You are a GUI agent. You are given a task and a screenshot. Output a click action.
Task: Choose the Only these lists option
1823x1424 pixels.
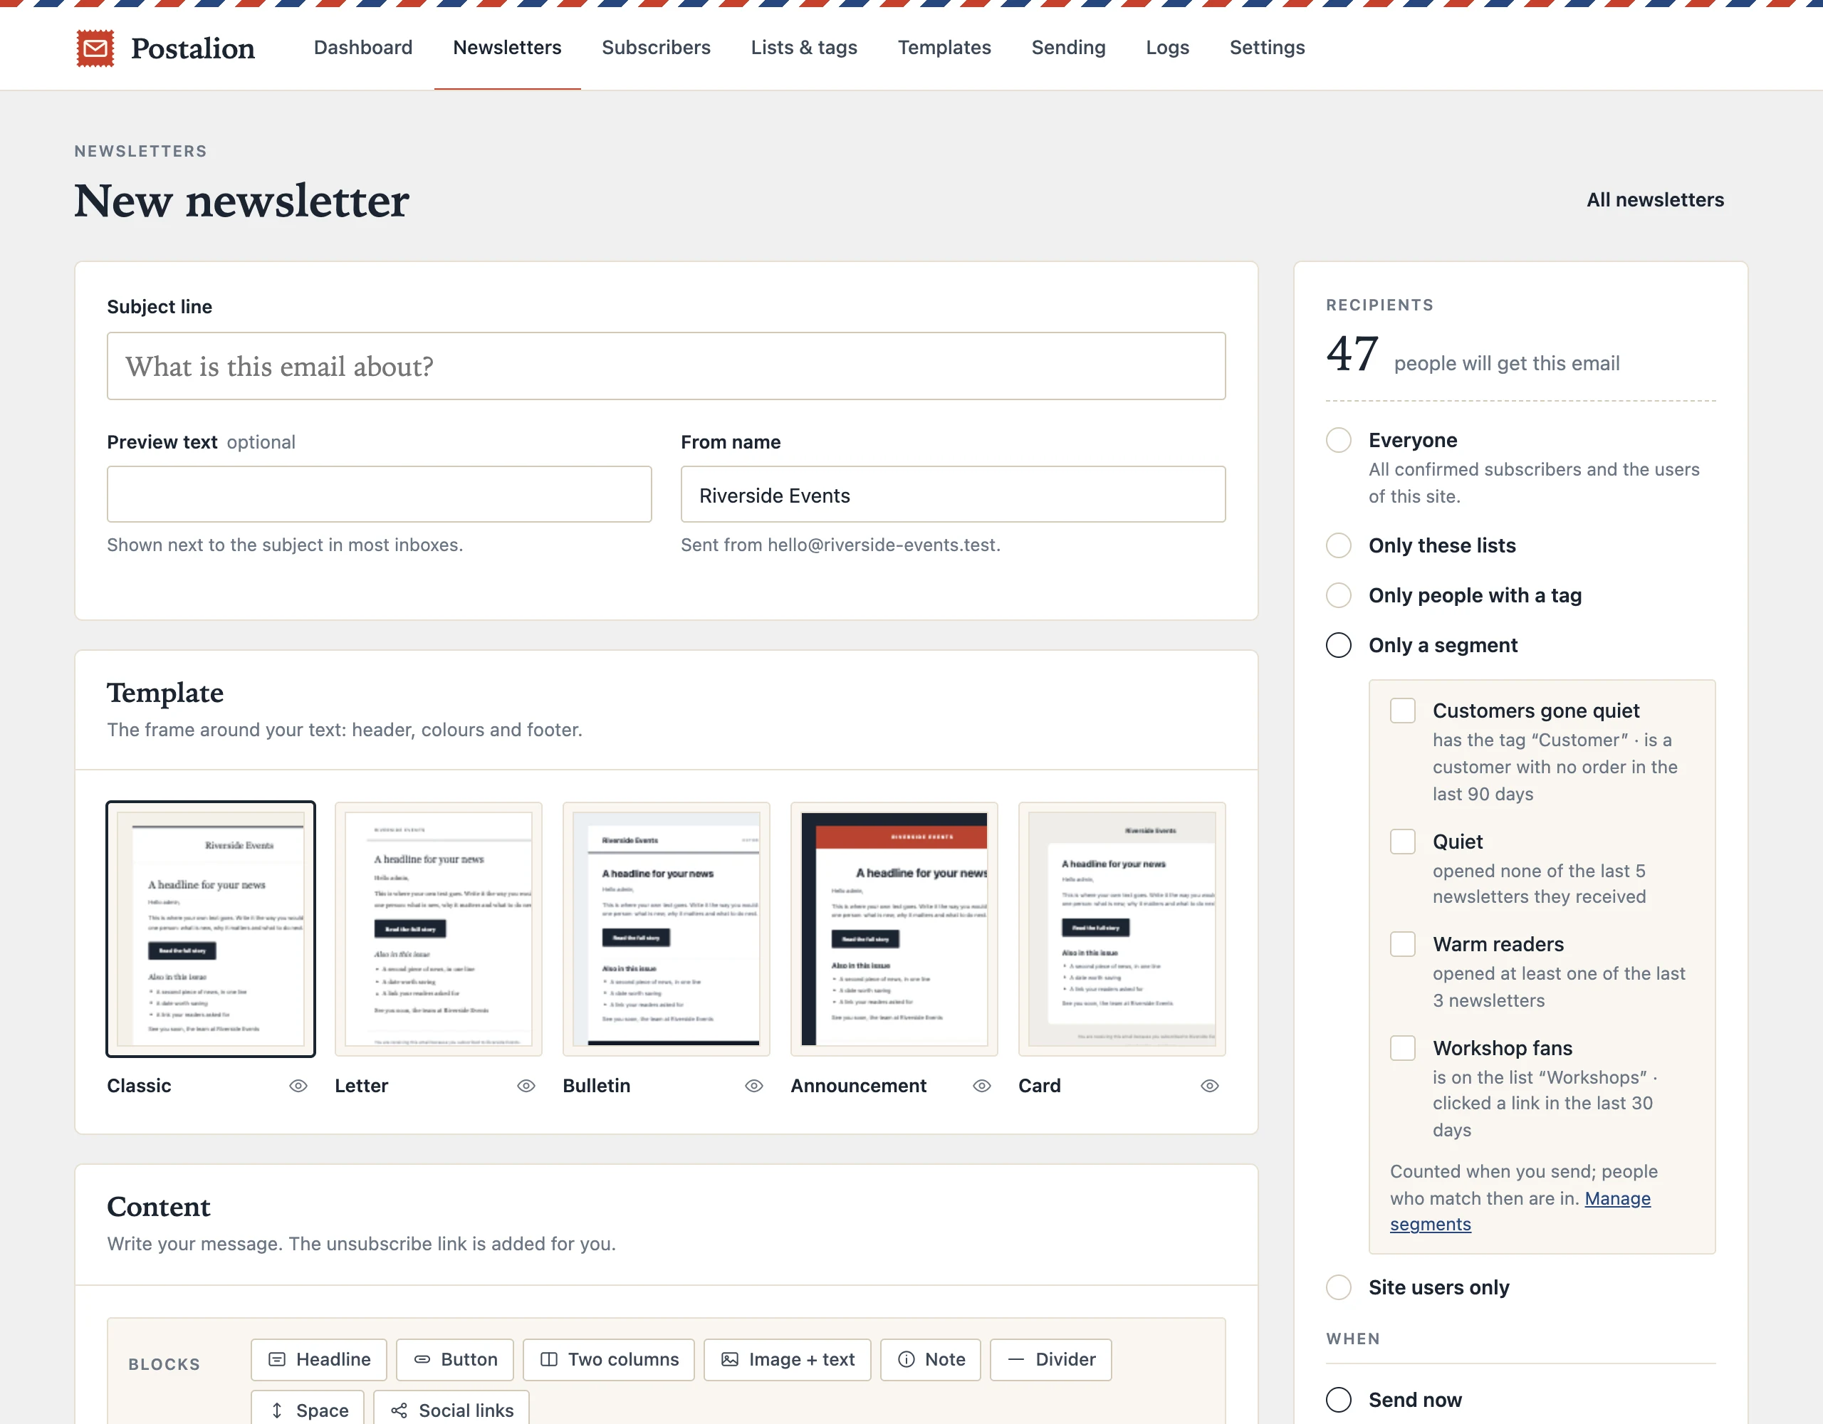[1339, 545]
